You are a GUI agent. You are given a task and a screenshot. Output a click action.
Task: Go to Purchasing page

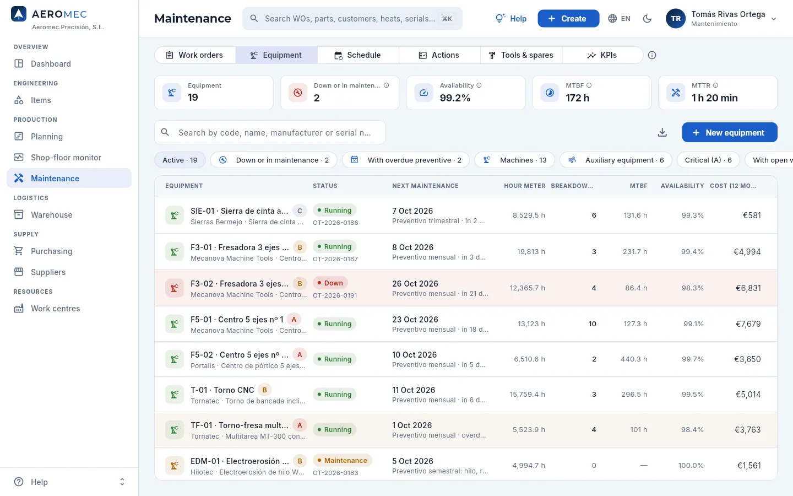pyautogui.click(x=69, y=251)
